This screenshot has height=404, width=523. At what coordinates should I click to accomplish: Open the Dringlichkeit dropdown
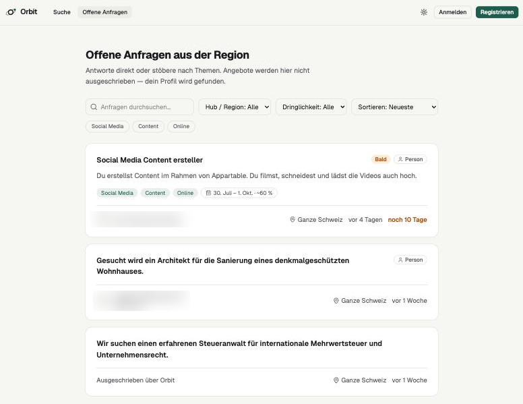click(311, 107)
